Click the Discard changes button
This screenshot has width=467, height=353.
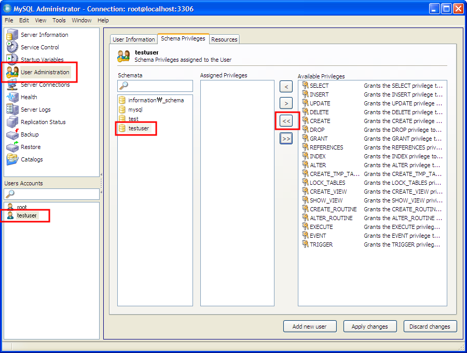[x=430, y=327]
